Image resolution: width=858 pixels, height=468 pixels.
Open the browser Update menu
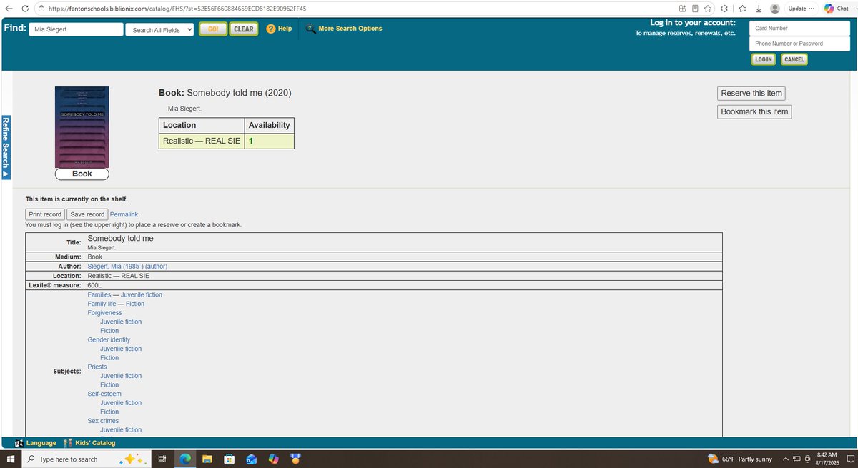tap(801, 9)
